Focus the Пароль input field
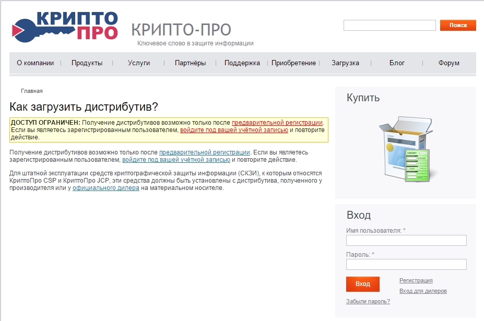Screen dimensions: 484x321 (x=406, y=265)
